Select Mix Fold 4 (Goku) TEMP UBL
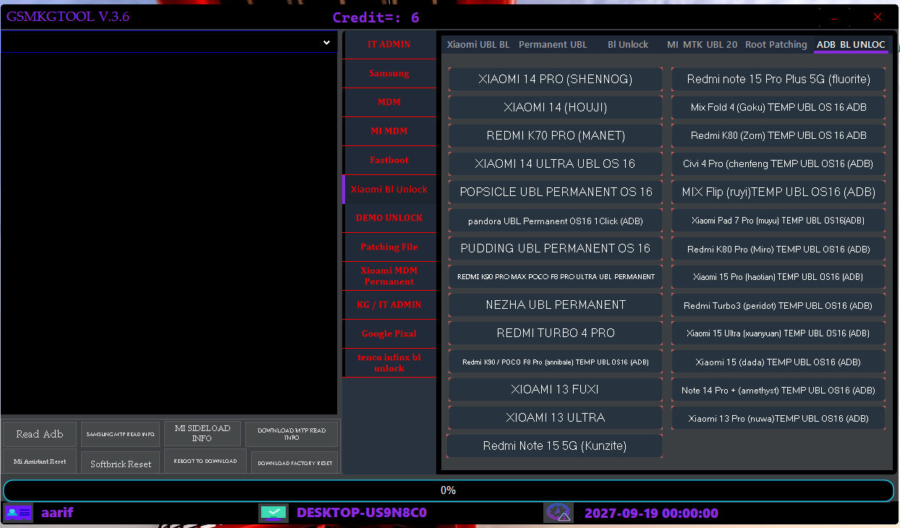Viewport: 900px width, 528px height. click(x=778, y=108)
